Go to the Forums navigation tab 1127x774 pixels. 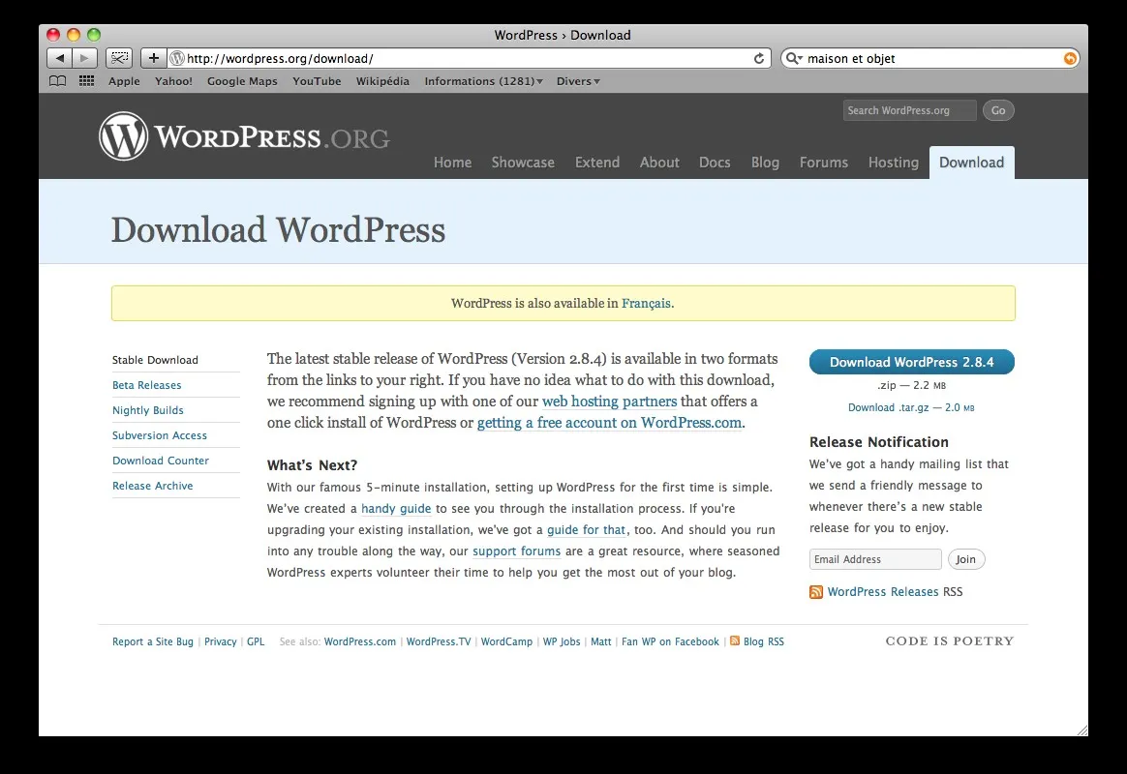(x=824, y=163)
